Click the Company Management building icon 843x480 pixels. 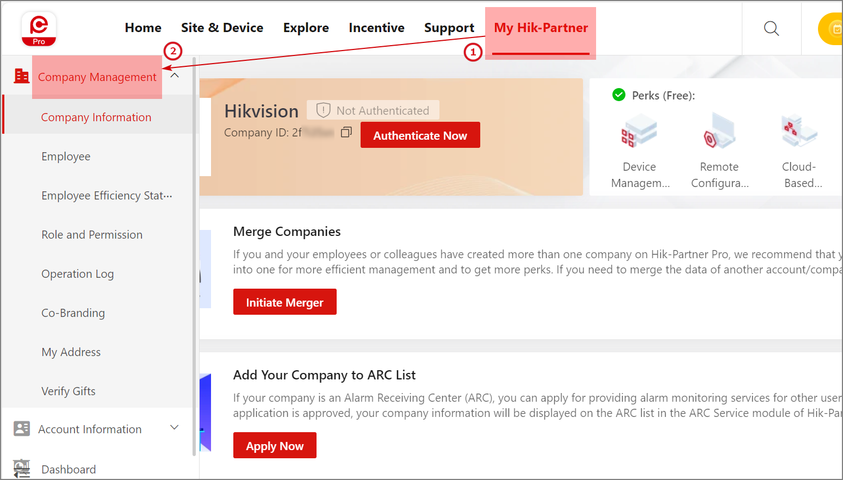(22, 76)
